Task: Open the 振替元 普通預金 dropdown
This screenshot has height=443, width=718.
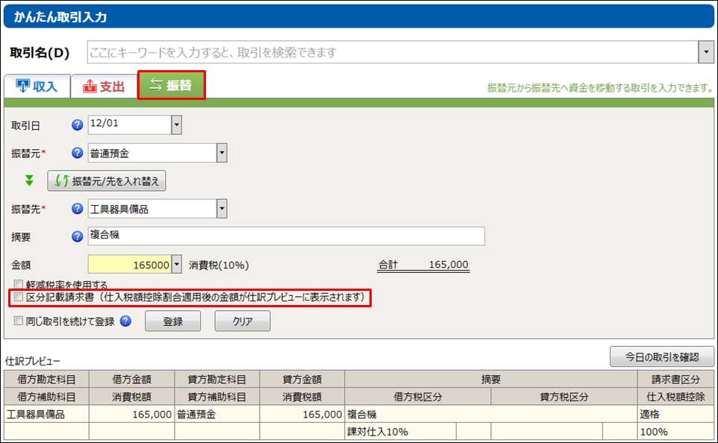Action: point(221,154)
